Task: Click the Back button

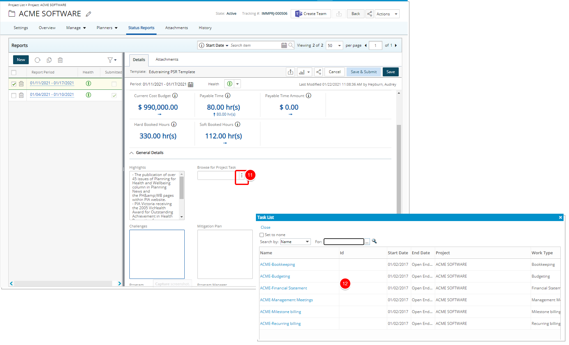Action: pos(356,14)
